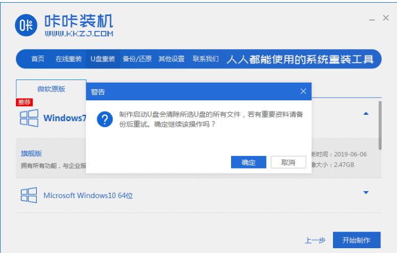Open 联系我们 page
Viewport: 397px width, 253px height.
pyautogui.click(x=205, y=59)
